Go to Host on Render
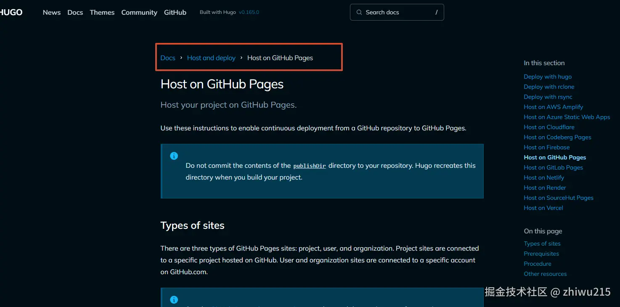 click(x=545, y=188)
